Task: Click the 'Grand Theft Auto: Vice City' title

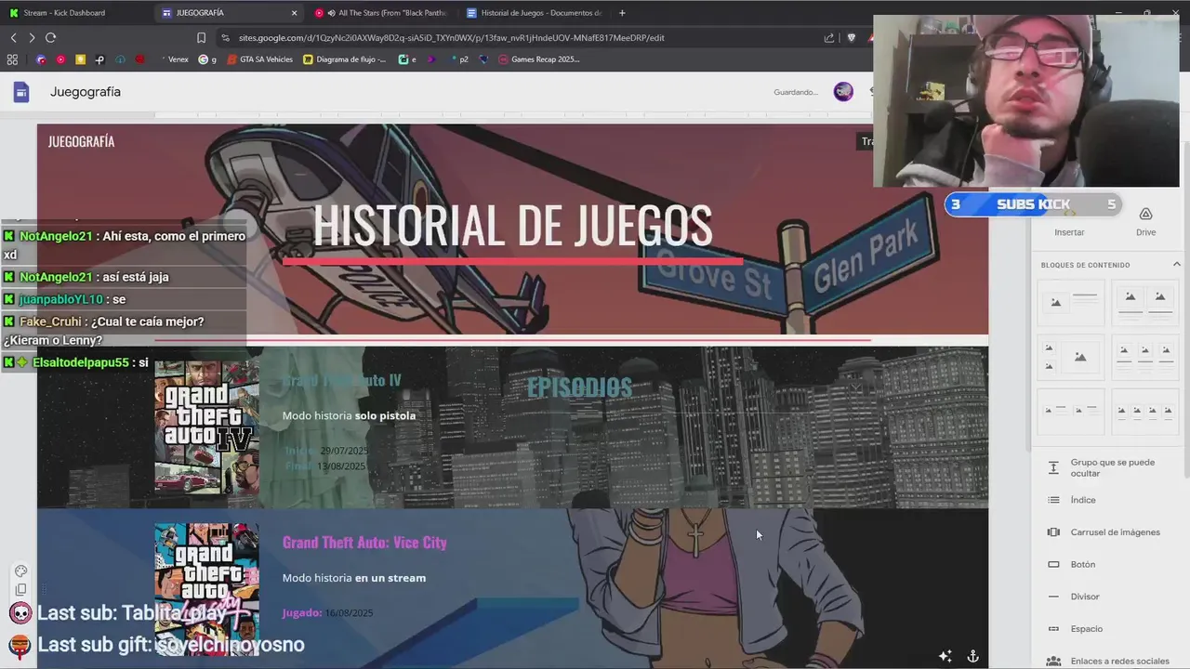Action: tap(364, 543)
